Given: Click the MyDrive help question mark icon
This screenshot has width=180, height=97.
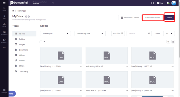Looking at the screenshot, I should 26,17.
